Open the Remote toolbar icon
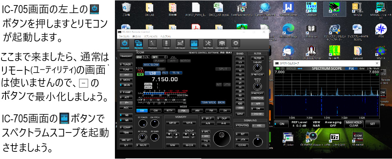The image size is (392, 159). [x=139, y=44]
